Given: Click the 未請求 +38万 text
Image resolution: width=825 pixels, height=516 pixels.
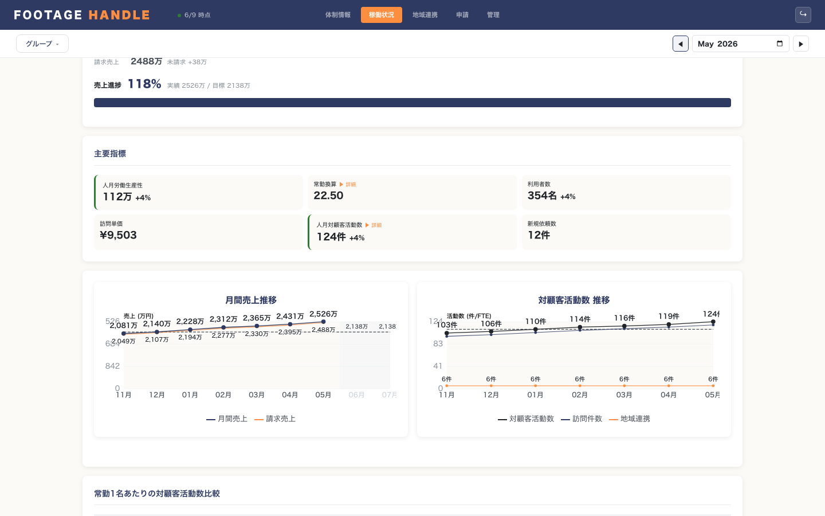Looking at the screenshot, I should (x=187, y=62).
